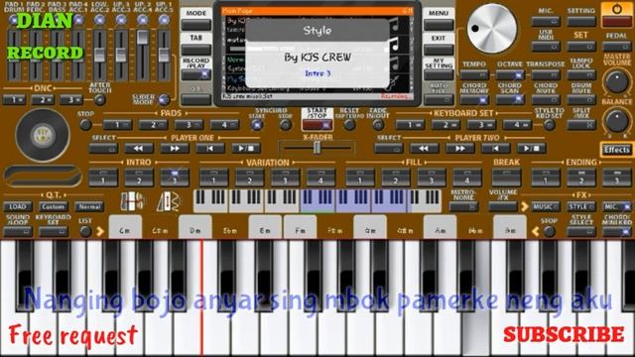
Task: Toggle the Slider Mode button
Action: coord(164,99)
